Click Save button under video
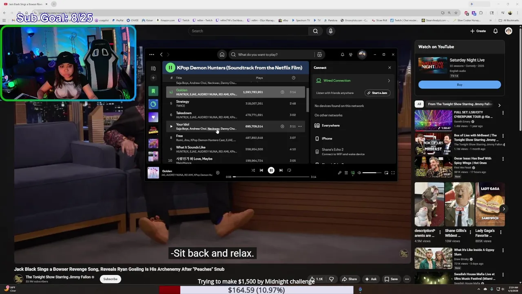The width and height of the screenshot is (522, 294). click(x=391, y=279)
